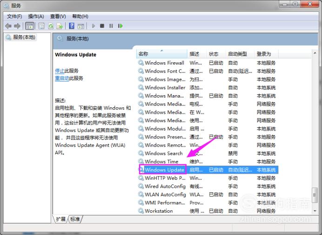Open the 帮助(H) menu

point(80,16)
